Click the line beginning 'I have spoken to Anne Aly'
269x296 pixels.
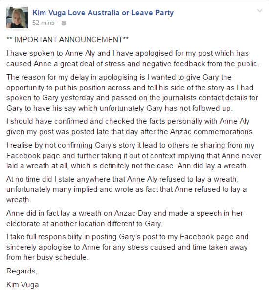[x=128, y=53]
